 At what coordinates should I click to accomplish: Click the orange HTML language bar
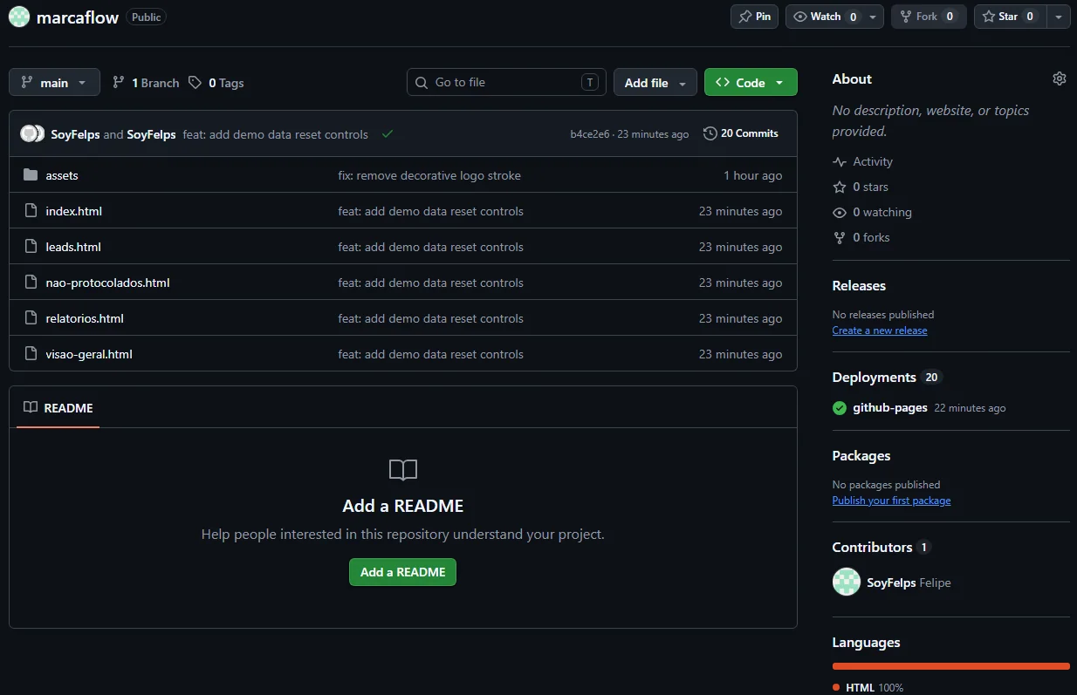[x=951, y=666]
